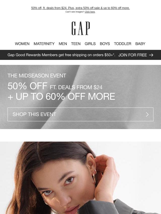Click the arrow next to JOIN FOR FREE
The width and height of the screenshot is (161, 214).
pyautogui.click(x=151, y=55)
